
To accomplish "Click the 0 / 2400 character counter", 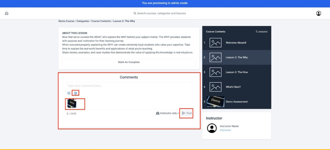I will [71, 114].
